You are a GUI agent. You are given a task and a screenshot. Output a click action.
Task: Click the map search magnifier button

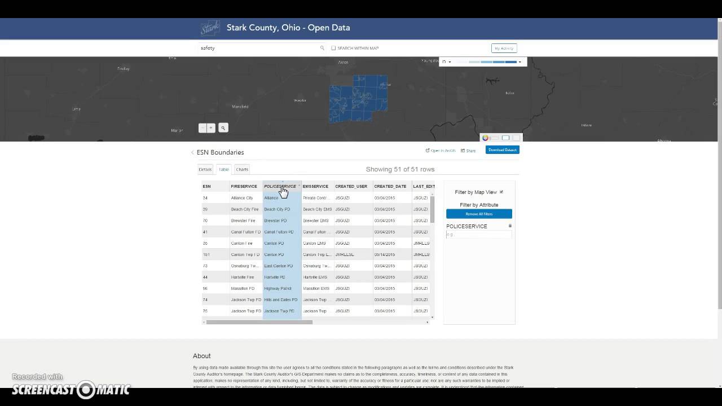tap(223, 128)
